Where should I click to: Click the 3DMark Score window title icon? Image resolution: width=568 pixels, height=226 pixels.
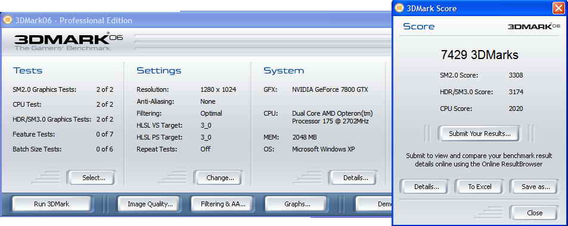pyautogui.click(x=399, y=8)
